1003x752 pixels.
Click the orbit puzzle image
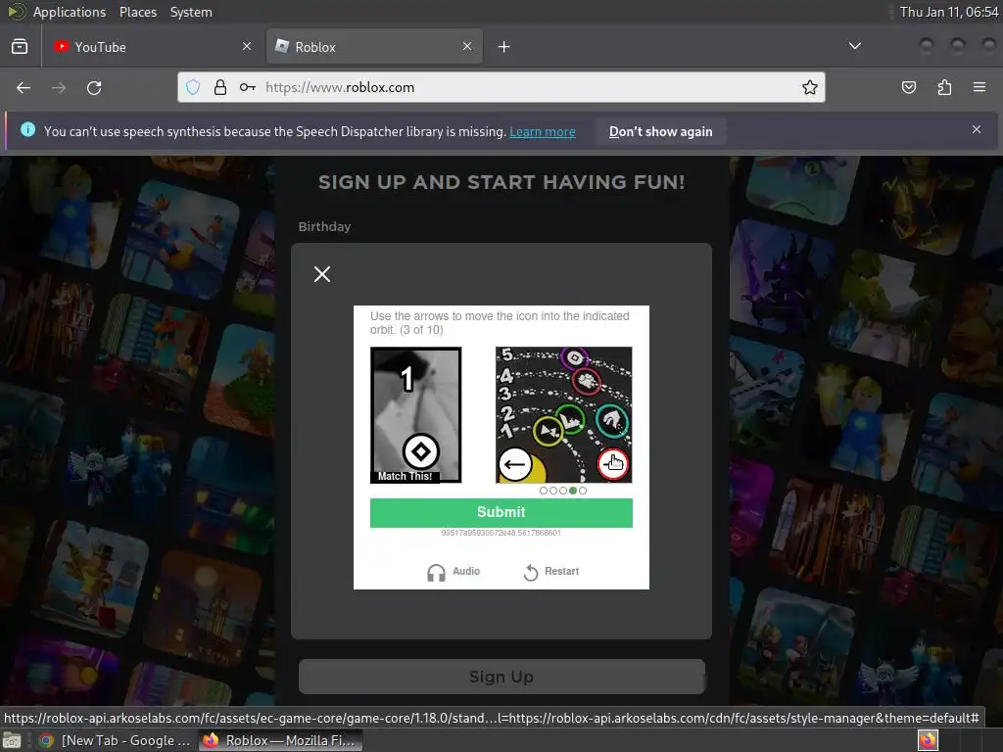pos(563,415)
